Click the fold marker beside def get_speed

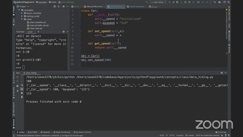80,43
